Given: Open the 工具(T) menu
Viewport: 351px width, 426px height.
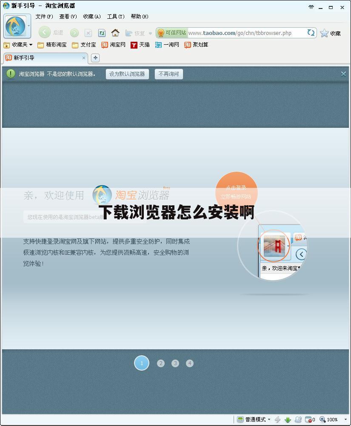Looking at the screenshot, I should (116, 17).
